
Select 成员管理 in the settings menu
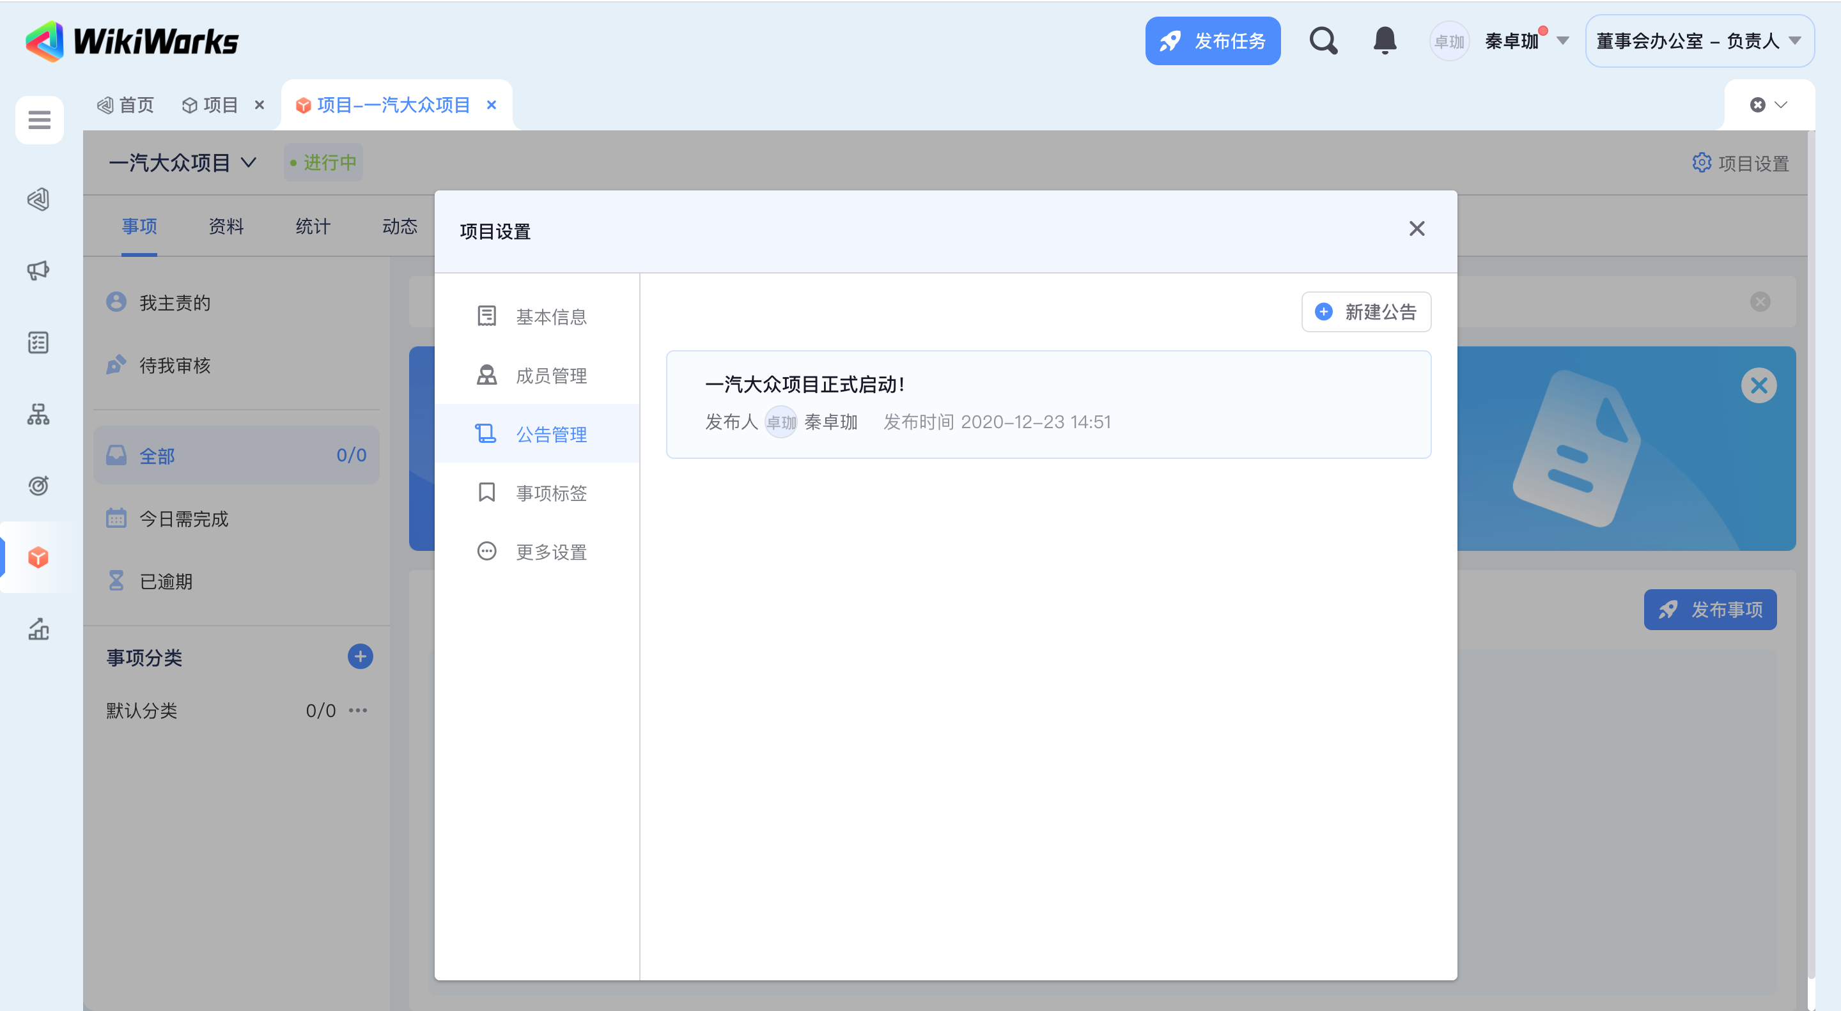[x=550, y=375]
